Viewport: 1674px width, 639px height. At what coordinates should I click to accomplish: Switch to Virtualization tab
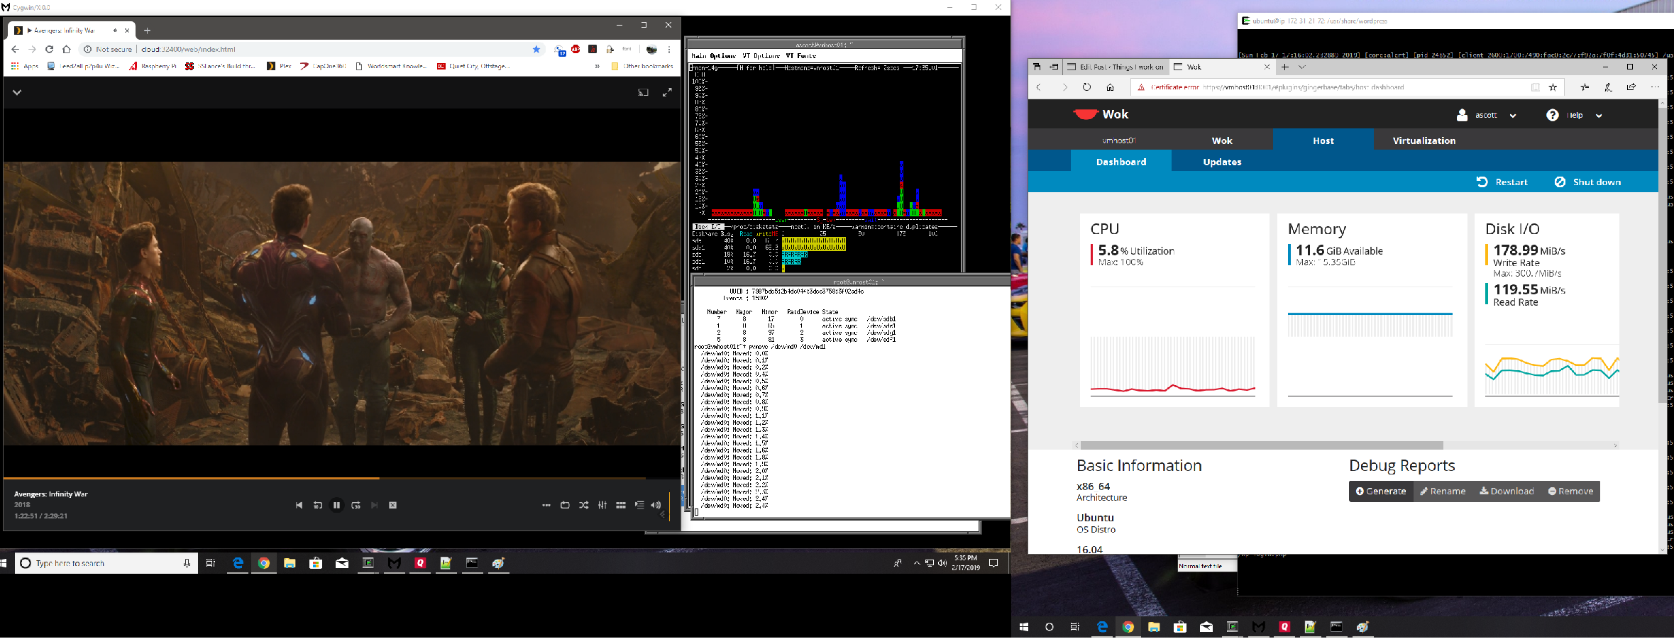1424,140
